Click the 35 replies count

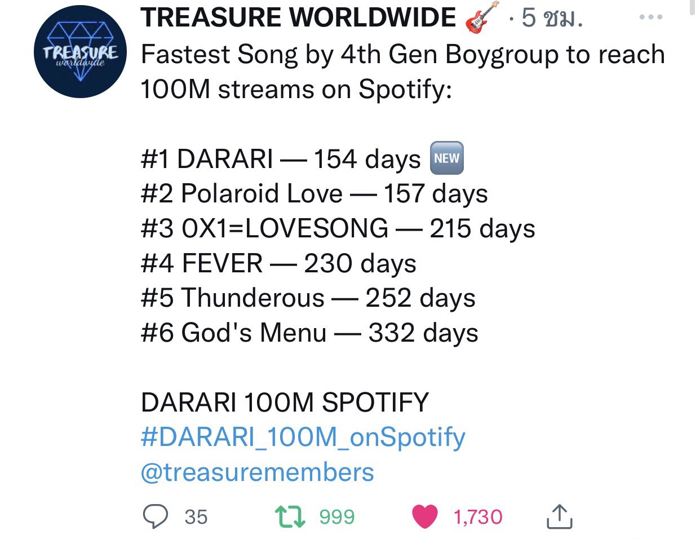pos(196,517)
